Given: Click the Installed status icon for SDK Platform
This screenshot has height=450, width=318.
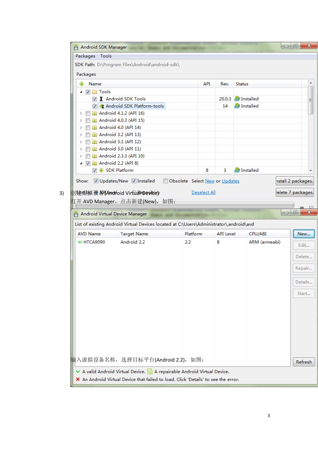Looking at the screenshot, I should click(x=237, y=170).
